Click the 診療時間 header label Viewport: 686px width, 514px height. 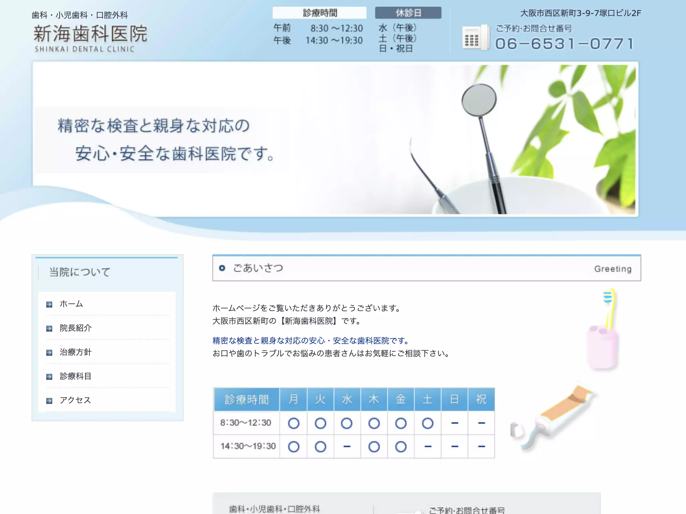point(320,13)
